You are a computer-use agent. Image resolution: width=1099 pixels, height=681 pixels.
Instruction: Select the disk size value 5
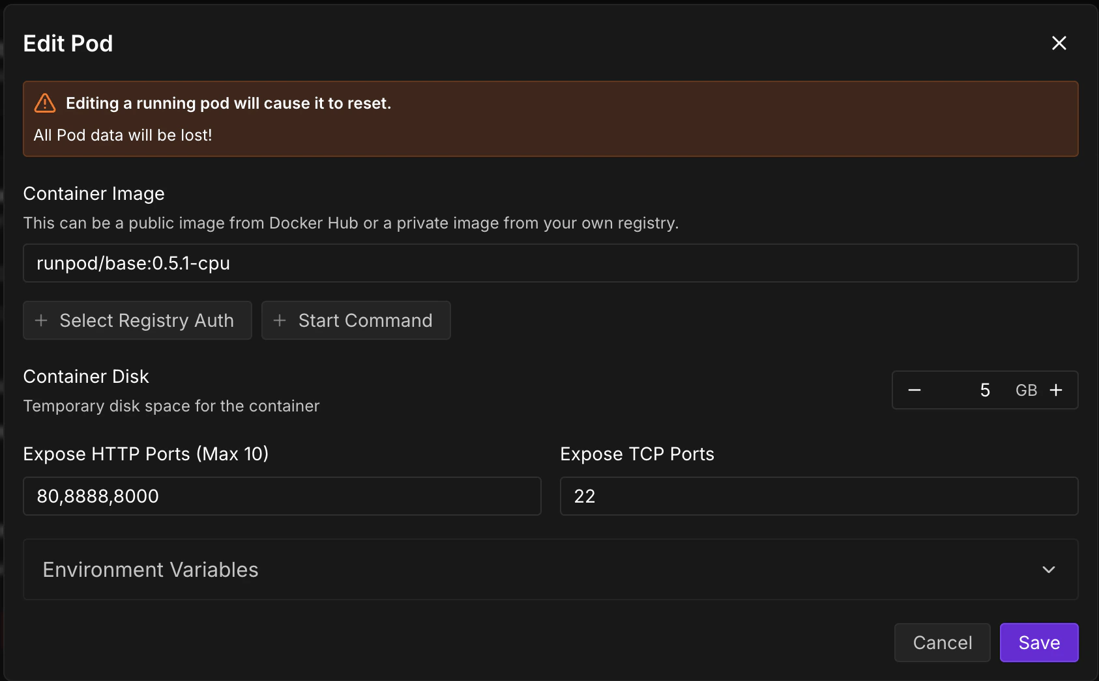tap(985, 390)
